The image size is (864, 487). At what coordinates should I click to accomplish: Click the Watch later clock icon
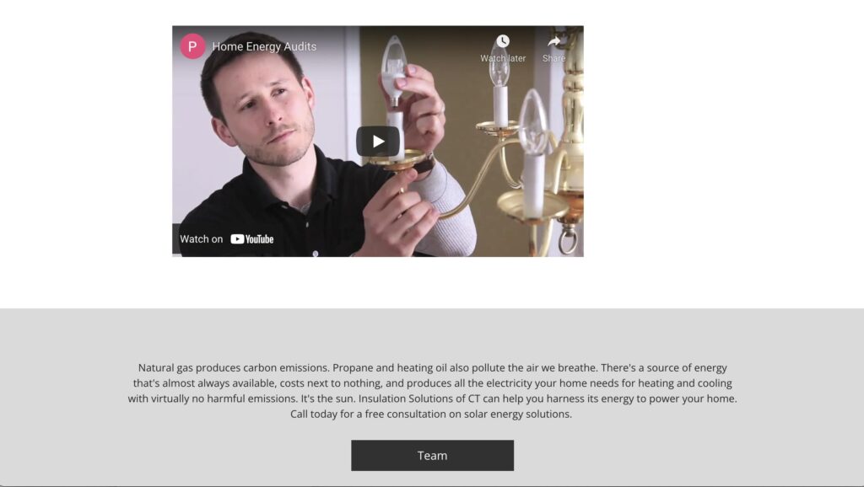point(503,41)
